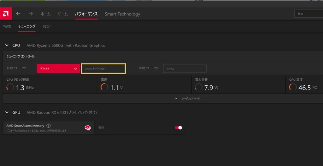Click AMD Radeon RX 6400 GPU name
Viewport: 323px width, 166px height.
click(62, 113)
